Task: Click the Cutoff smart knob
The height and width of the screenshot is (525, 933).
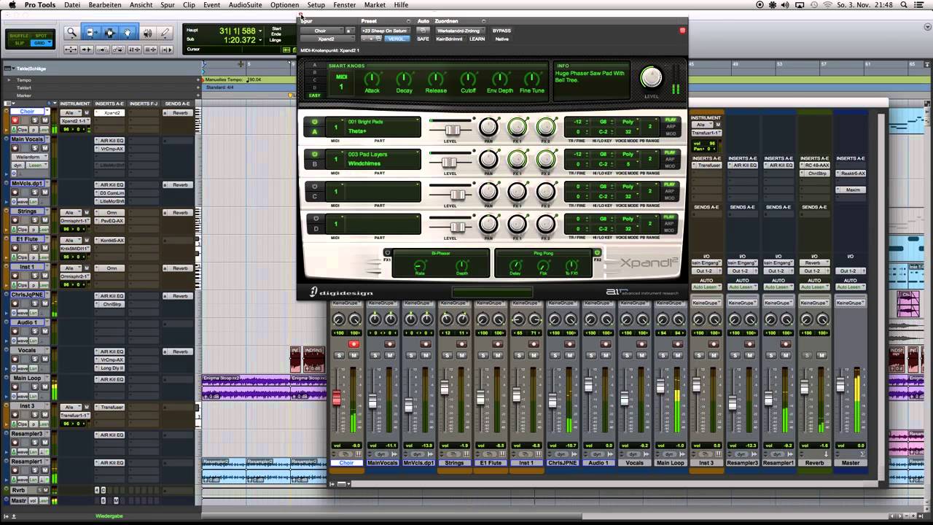Action: (468, 79)
